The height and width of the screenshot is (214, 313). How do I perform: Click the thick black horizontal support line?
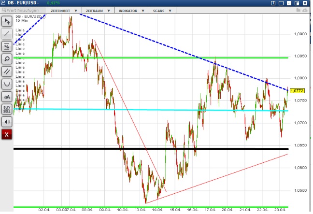[151, 149]
